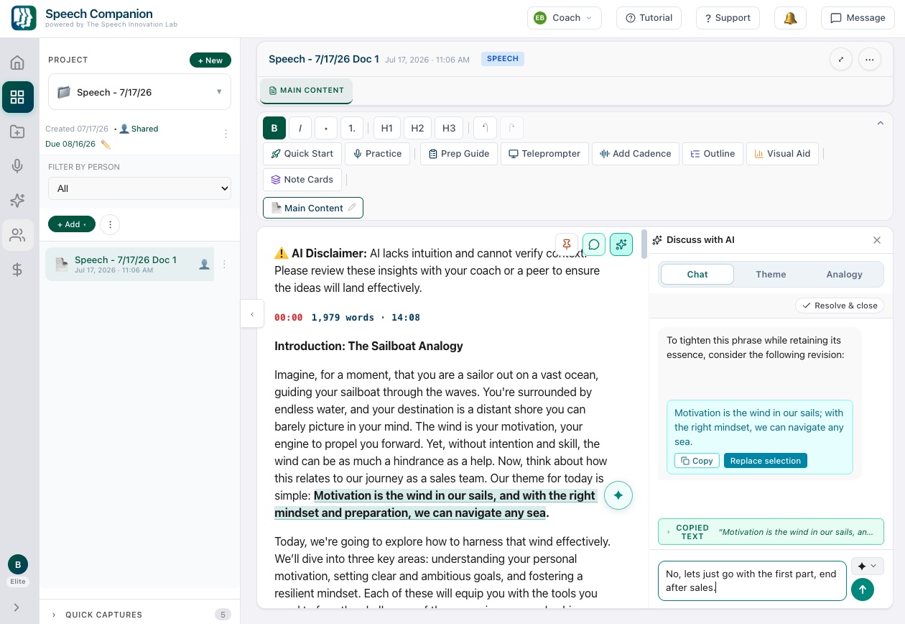Toggle the AI sparkles icon in editor
This screenshot has height=624, width=905.
tap(621, 244)
